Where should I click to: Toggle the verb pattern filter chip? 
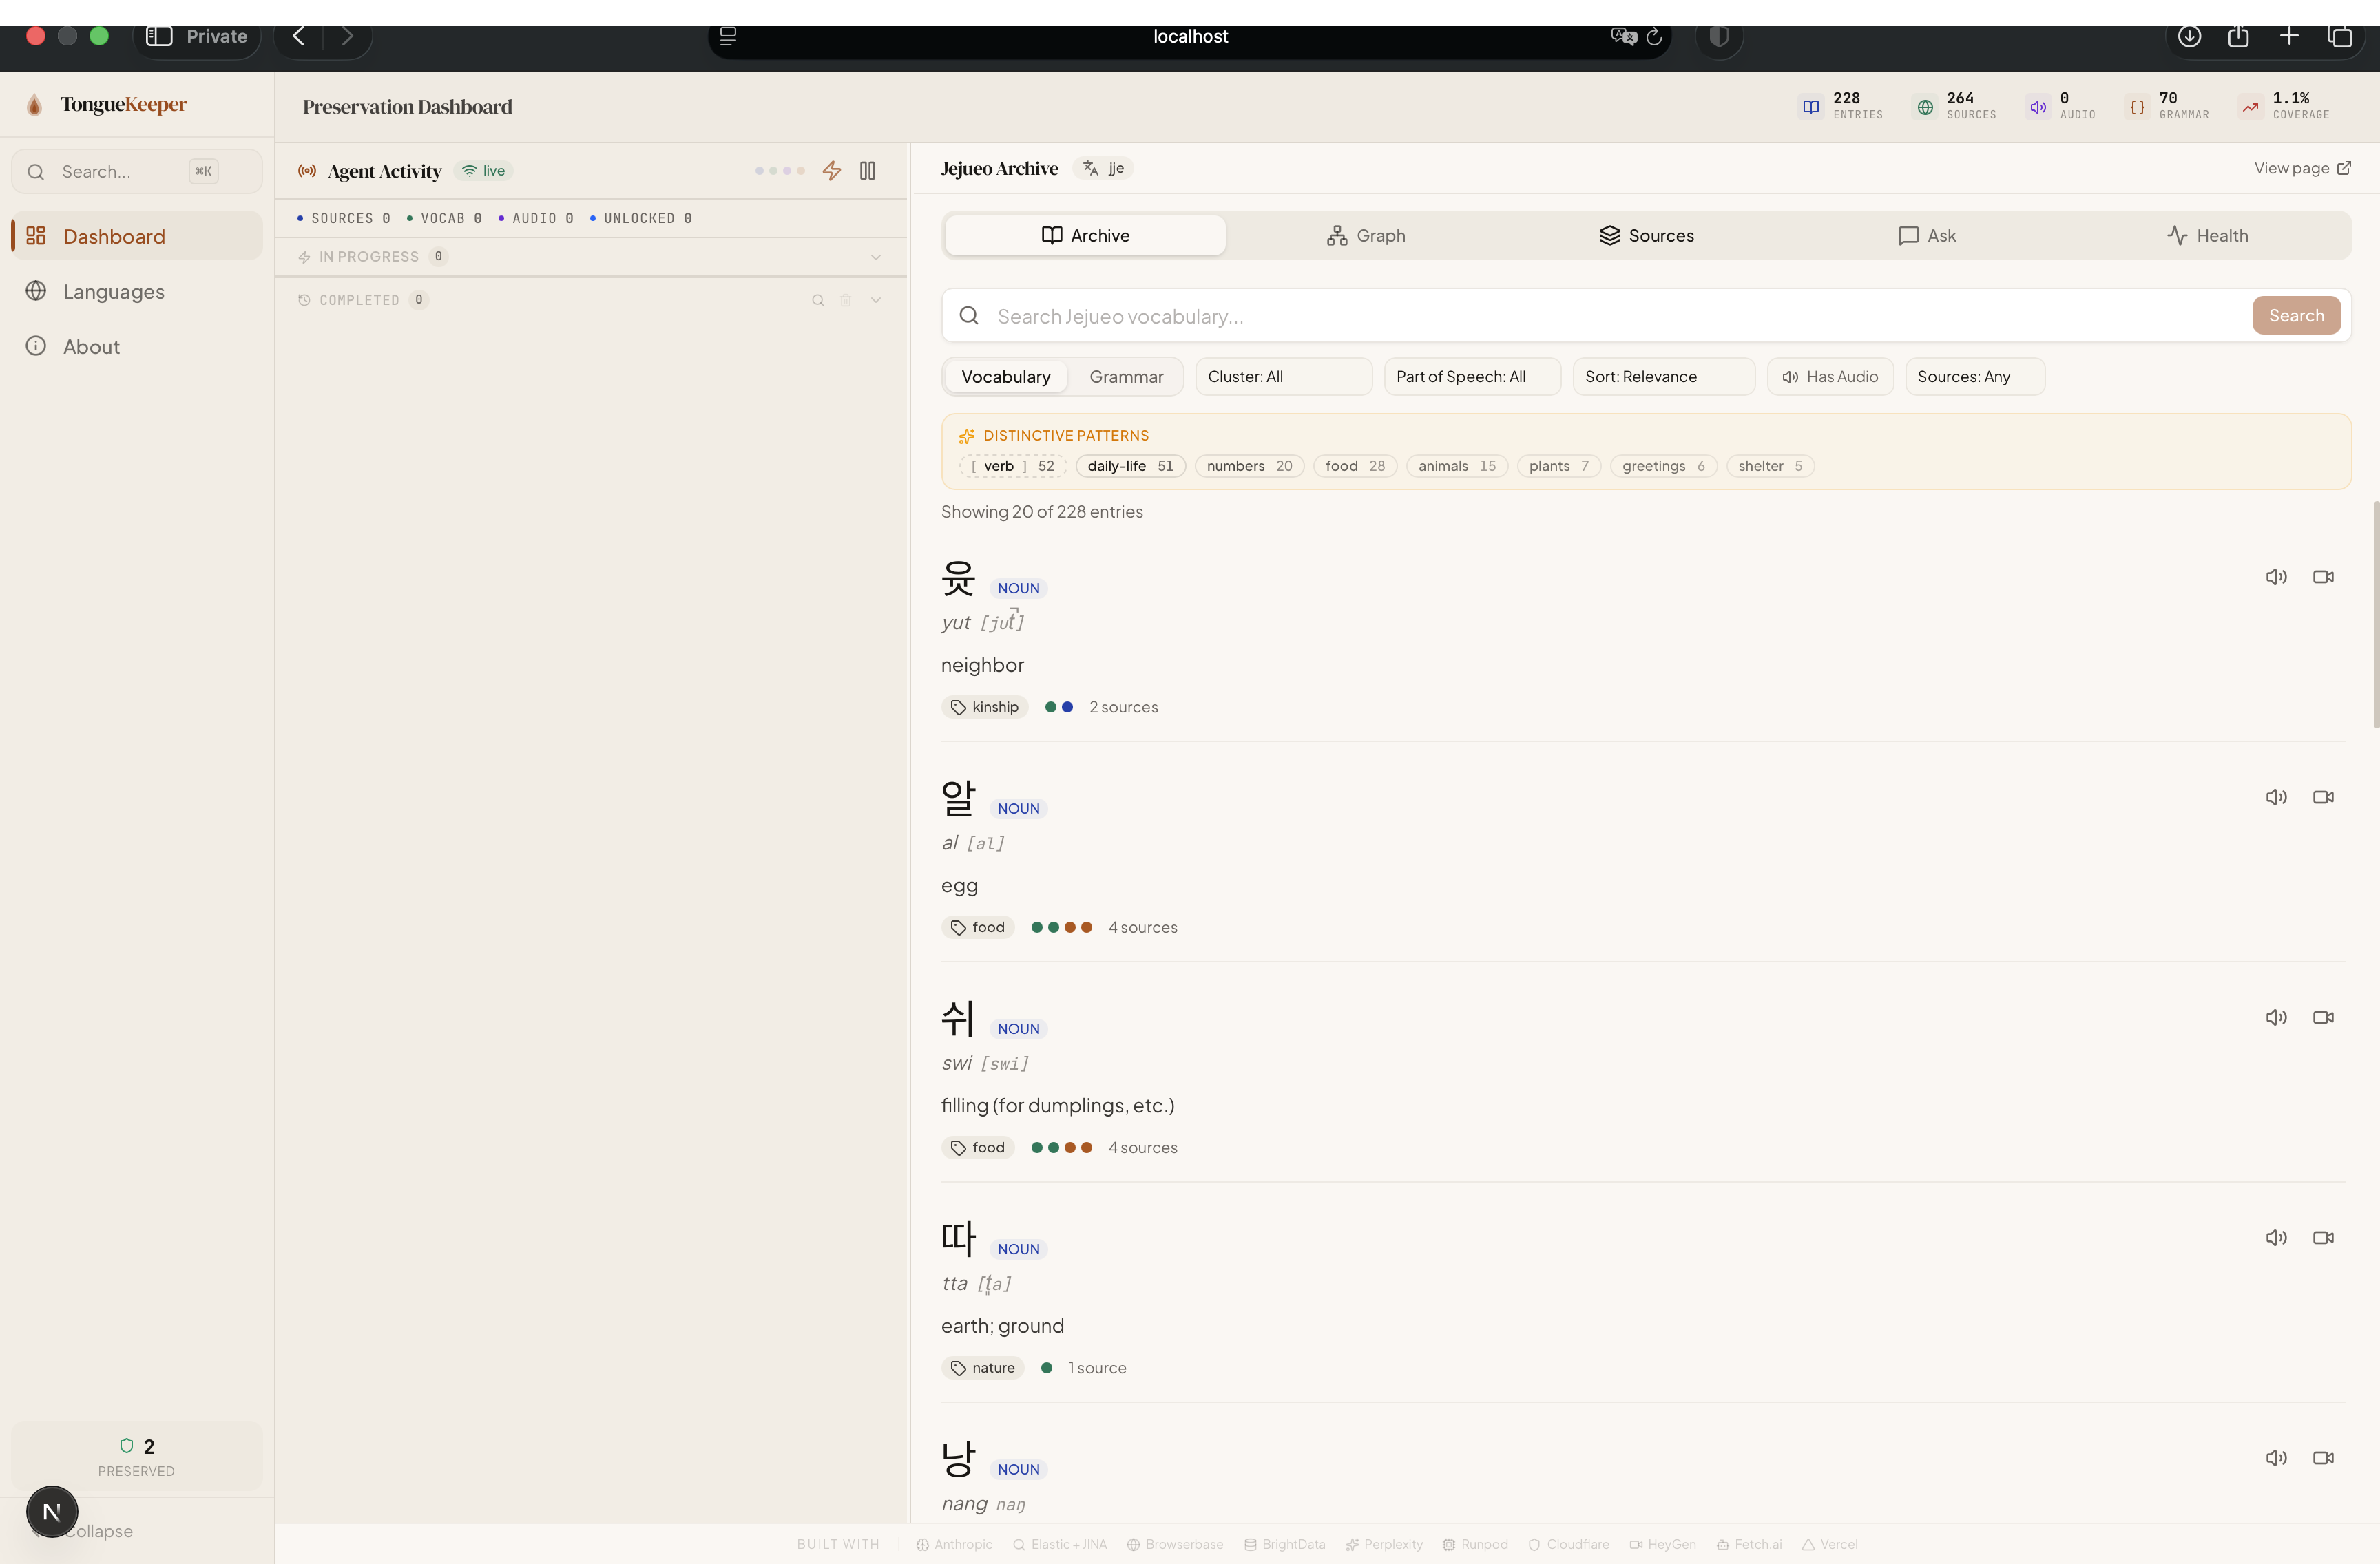1012,466
